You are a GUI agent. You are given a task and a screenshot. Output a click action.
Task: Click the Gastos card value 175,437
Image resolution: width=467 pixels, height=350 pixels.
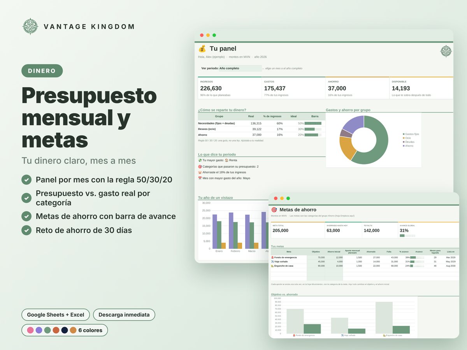point(275,88)
